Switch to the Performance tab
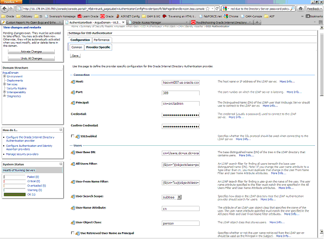Viewport: 324px width, 239px height. [102, 40]
